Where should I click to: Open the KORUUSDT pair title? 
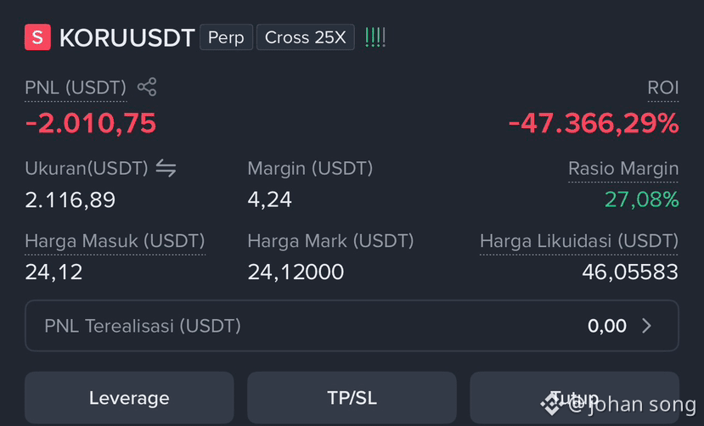coord(127,37)
